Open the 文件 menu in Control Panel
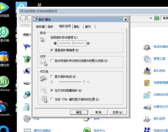The height and width of the screenshot is (132, 168). coord(25,25)
